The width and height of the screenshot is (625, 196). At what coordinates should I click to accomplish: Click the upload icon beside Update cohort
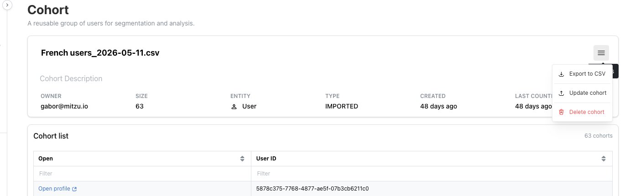pos(562,93)
